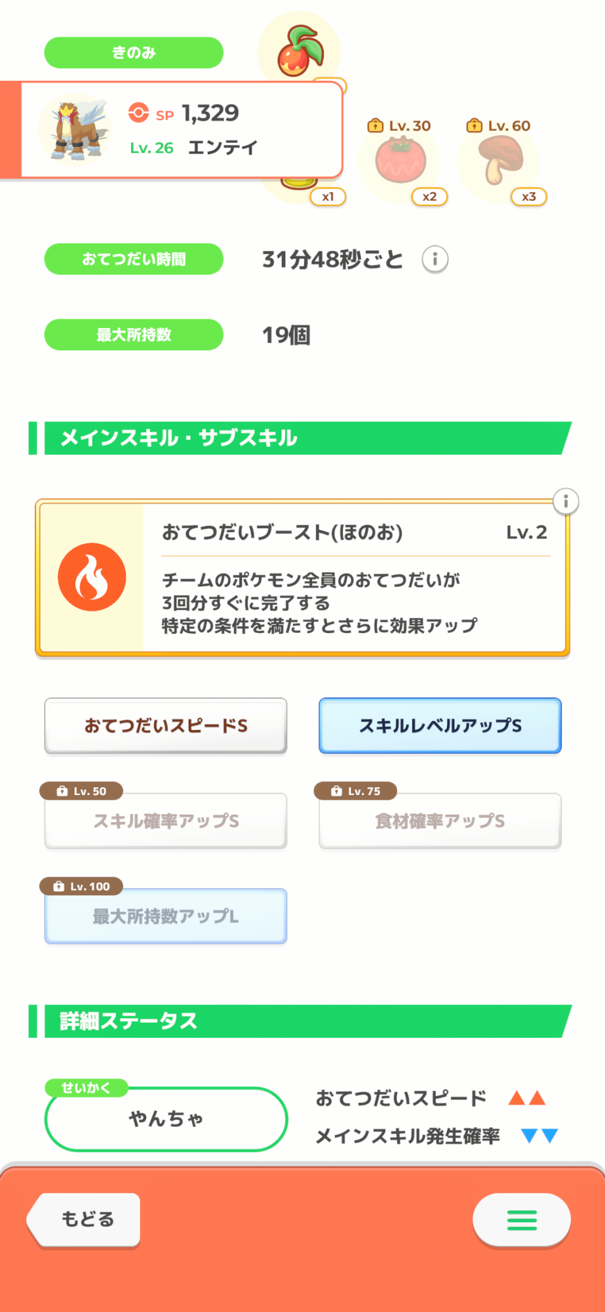Tap the Lv. 60 locked mushroom ingredient
Screen dimensions: 605x1312
pos(499,161)
